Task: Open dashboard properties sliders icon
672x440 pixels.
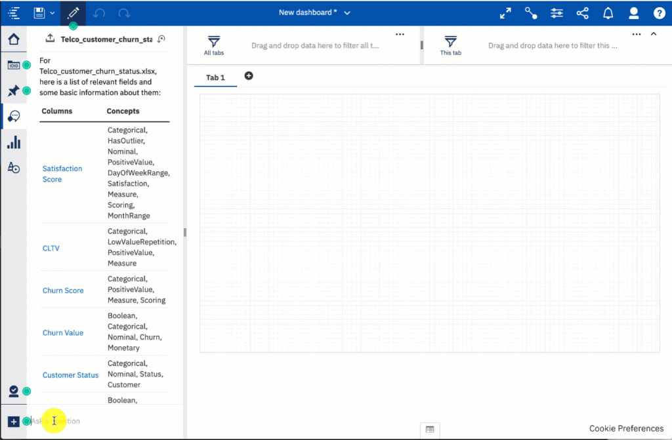Action: [556, 13]
